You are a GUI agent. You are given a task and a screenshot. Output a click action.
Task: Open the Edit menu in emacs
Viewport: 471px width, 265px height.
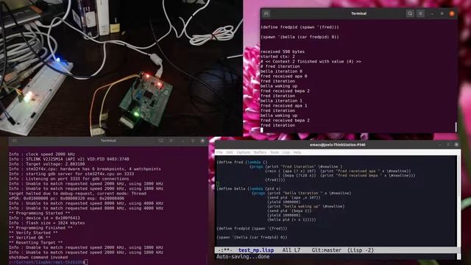(x=230, y=152)
